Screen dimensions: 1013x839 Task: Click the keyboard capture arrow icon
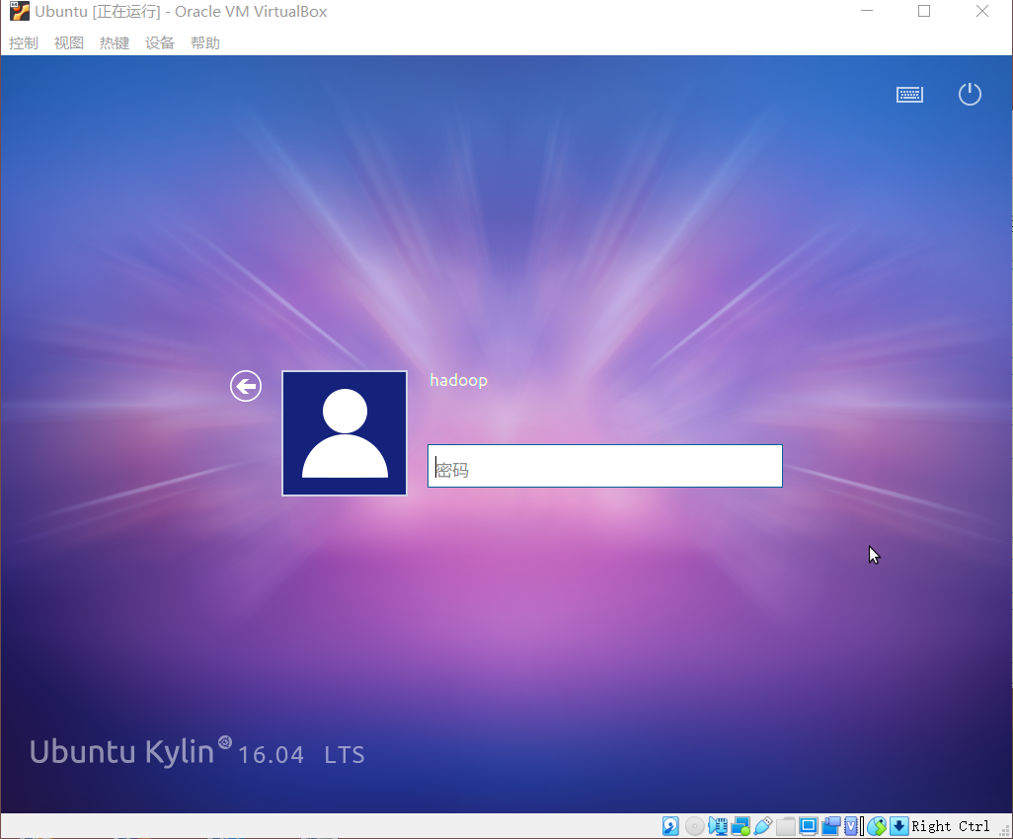coord(899,826)
